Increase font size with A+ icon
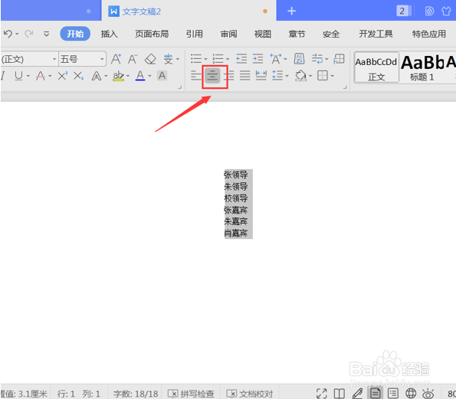Image resolution: width=456 pixels, height=399 pixels. tap(116, 59)
